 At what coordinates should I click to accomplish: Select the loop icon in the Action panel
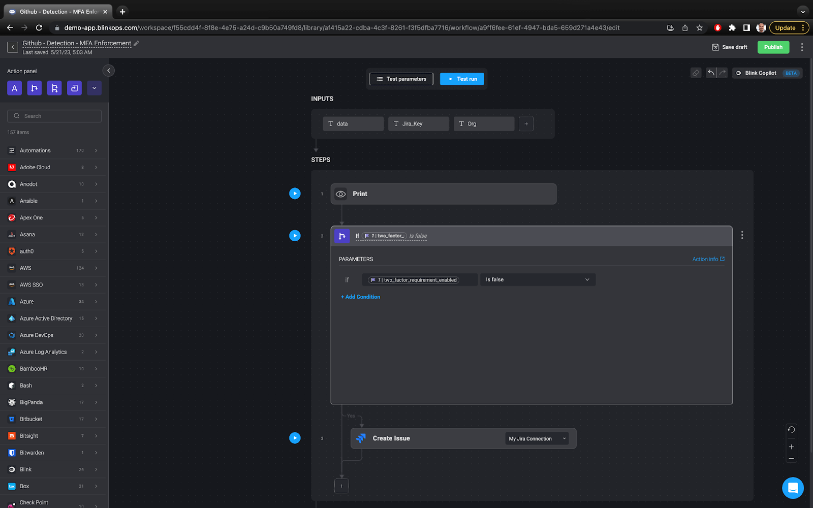[x=74, y=87]
